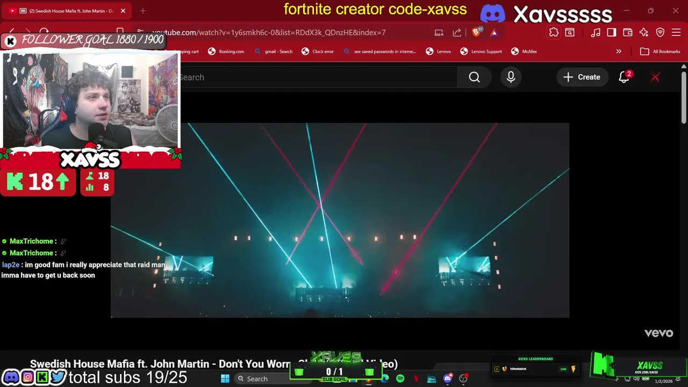The width and height of the screenshot is (688, 387).
Task: Open the browser hamburger main menu
Action: tap(676, 32)
